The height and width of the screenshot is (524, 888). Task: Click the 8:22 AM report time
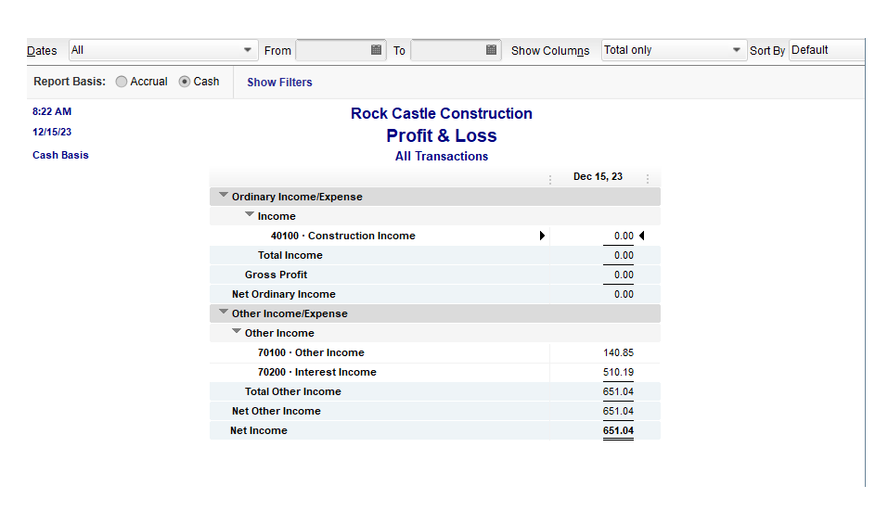coord(52,111)
